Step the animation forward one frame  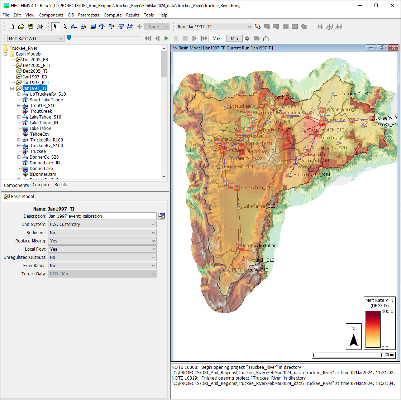coord(194,38)
